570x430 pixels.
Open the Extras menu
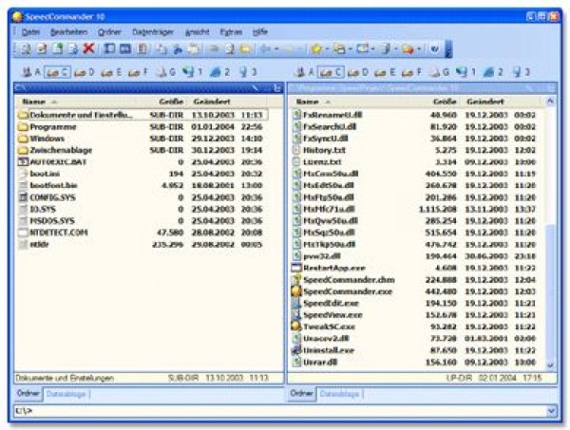[231, 32]
